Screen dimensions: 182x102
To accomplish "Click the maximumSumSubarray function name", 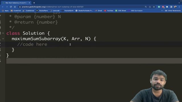I will (x=36, y=39).
